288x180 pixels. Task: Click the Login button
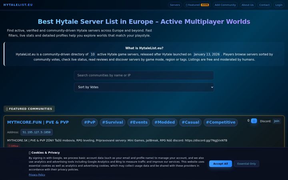pyautogui.click(x=279, y=5)
